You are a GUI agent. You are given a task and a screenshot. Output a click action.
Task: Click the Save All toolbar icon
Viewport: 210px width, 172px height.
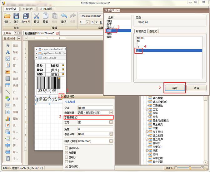(26, 16)
